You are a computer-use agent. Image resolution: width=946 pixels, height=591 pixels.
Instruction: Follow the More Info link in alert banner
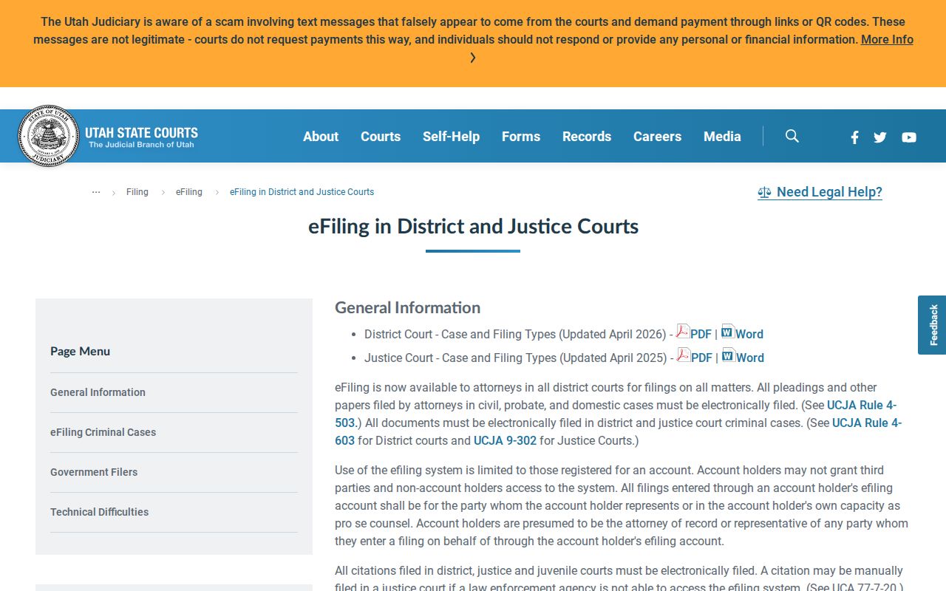(x=887, y=39)
